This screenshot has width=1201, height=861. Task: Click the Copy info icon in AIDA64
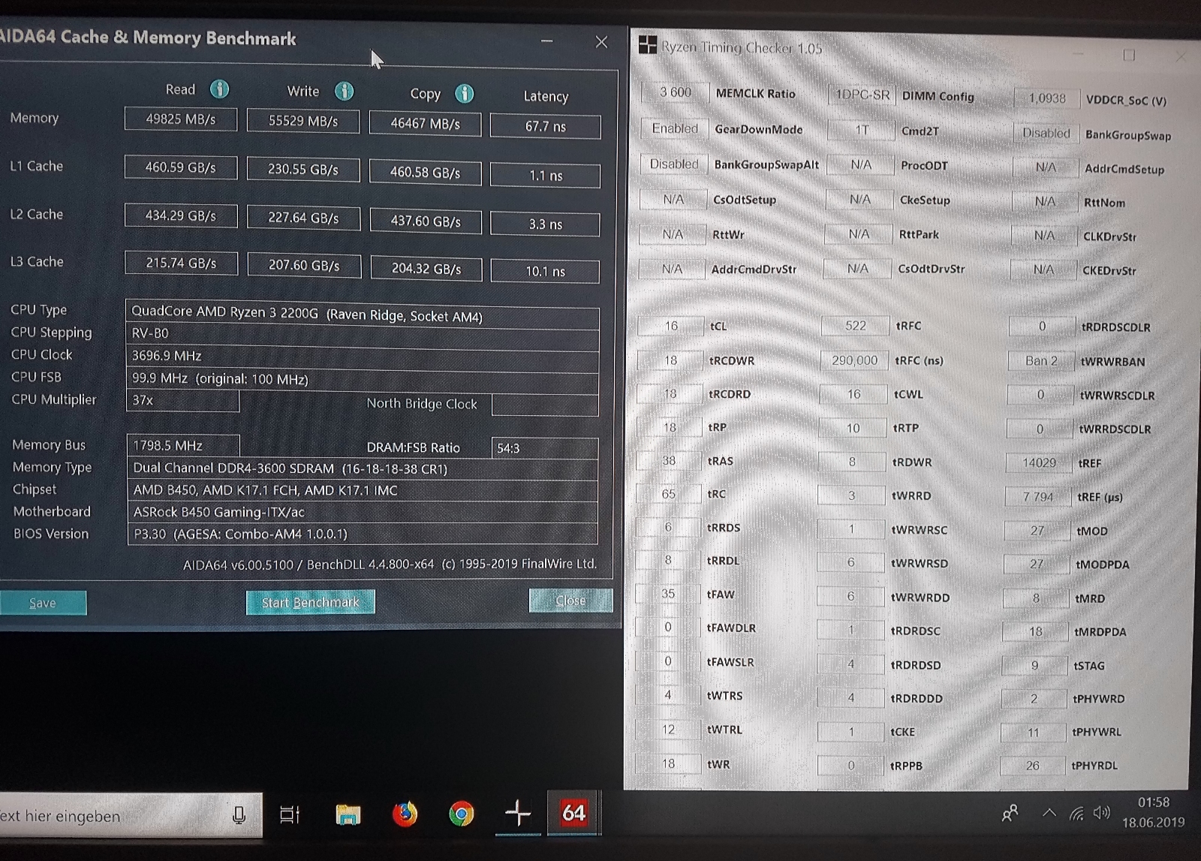pyautogui.click(x=465, y=94)
